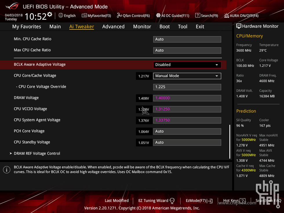The width and height of the screenshot is (284, 213).
Task: Switch to the Advanced tab
Action: (x=113, y=27)
